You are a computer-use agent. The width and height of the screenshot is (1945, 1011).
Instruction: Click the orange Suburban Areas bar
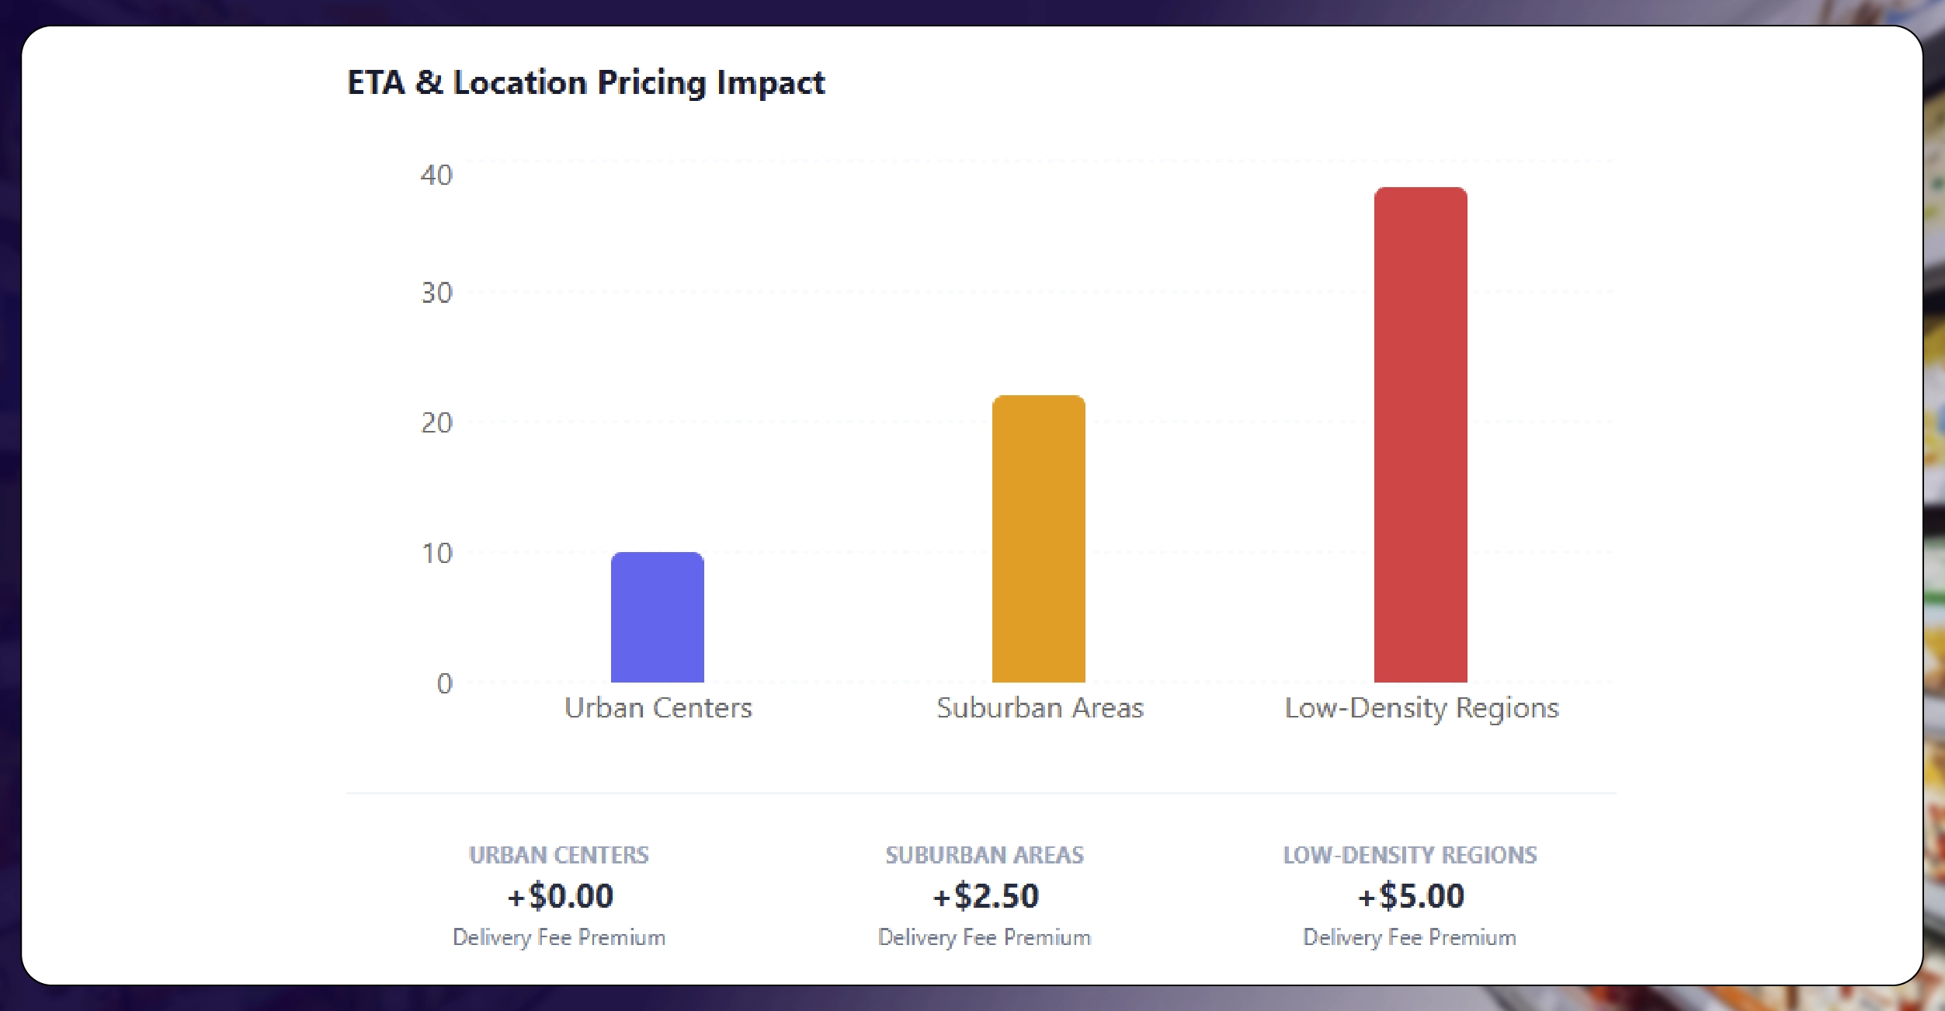click(1038, 539)
